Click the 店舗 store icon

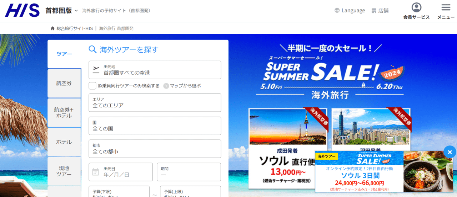[374, 11]
